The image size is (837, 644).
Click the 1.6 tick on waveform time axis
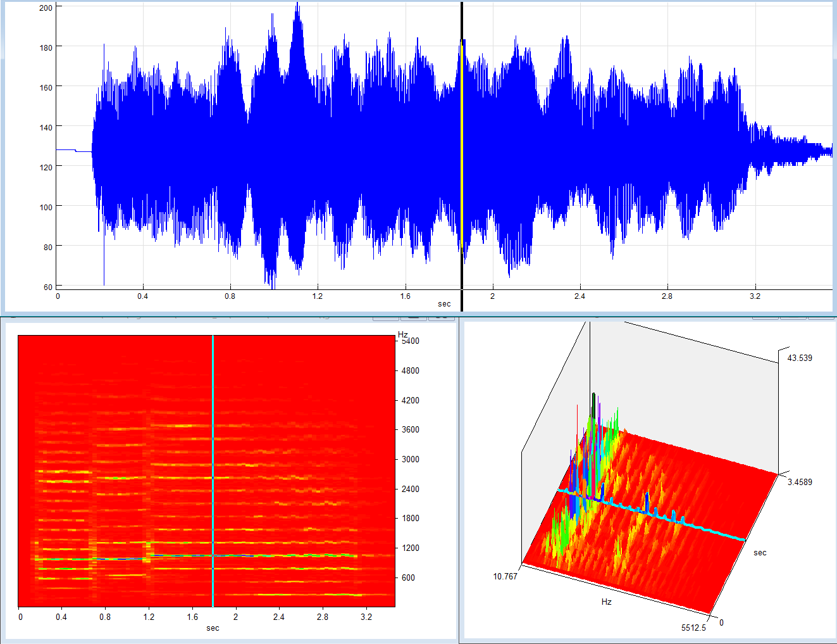(x=405, y=296)
